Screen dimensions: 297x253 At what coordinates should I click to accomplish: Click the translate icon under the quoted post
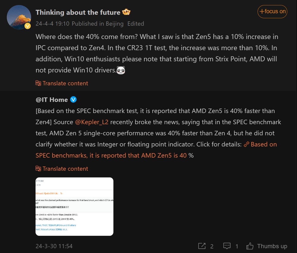38,169
